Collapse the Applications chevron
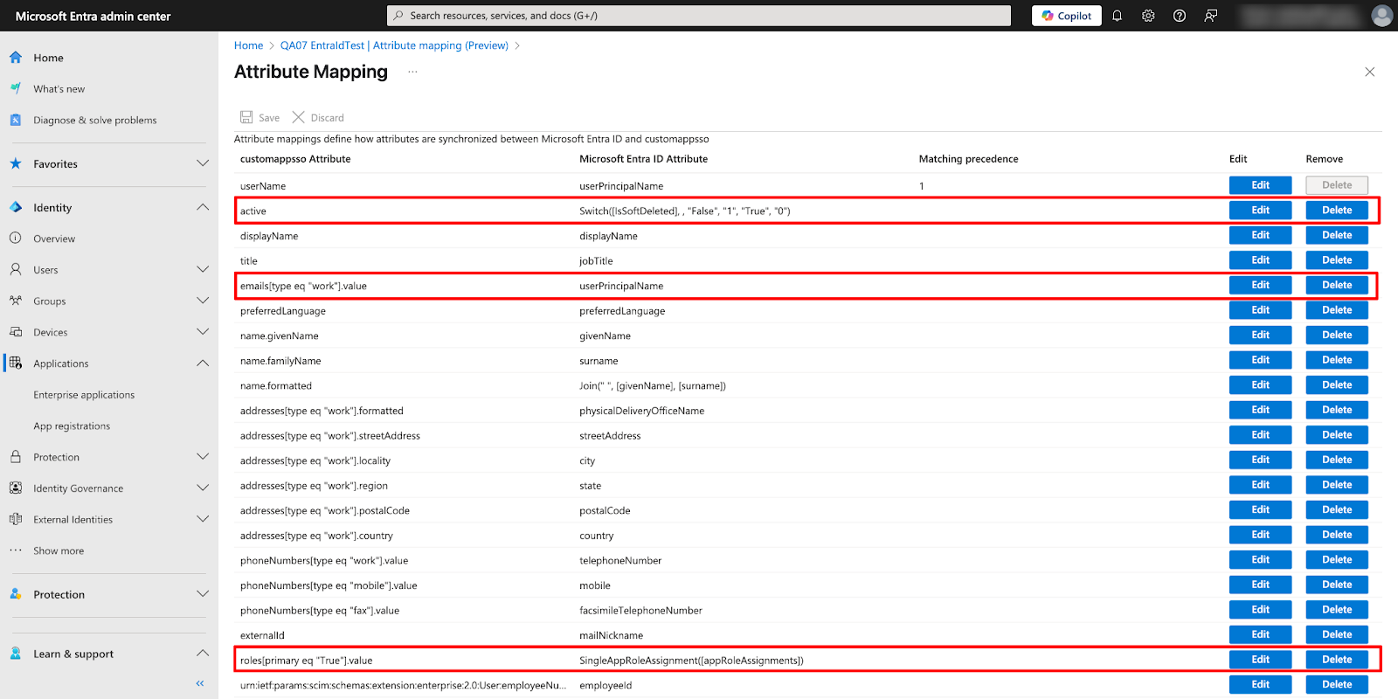The image size is (1398, 699). click(203, 363)
